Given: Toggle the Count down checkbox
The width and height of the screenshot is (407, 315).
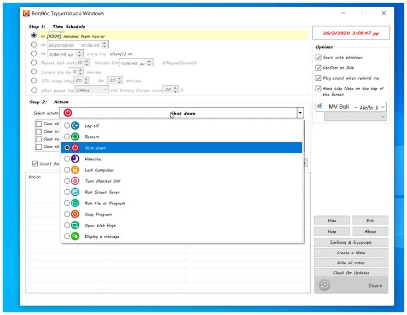Looking at the screenshot, I should (x=35, y=164).
